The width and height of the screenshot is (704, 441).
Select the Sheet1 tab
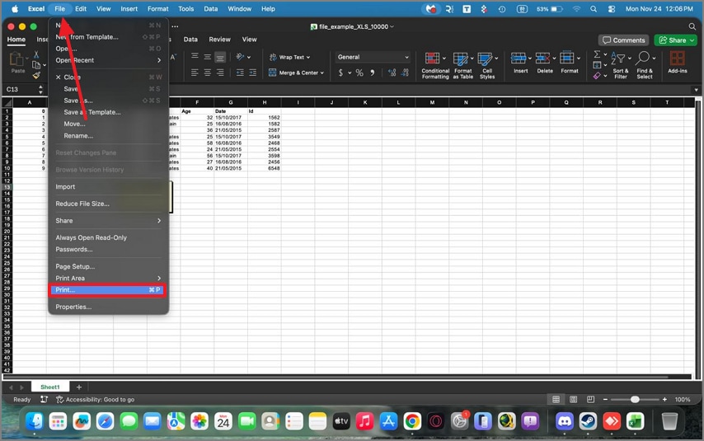[49, 387]
